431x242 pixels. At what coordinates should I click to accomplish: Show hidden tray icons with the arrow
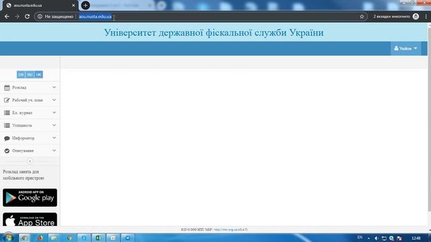pyautogui.click(x=368, y=238)
